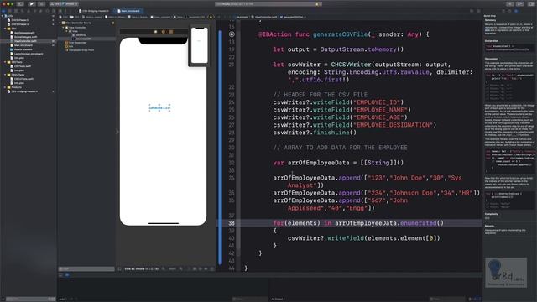Select Storyboard Entry Point in outline

coord(81,50)
